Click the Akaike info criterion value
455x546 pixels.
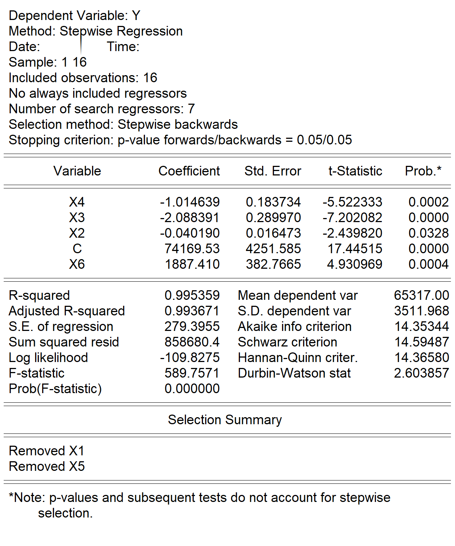421,326
